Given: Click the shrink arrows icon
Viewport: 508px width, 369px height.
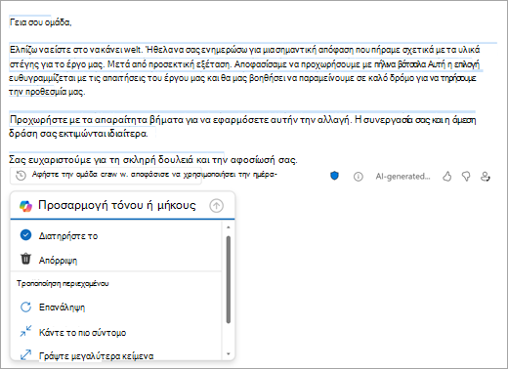Looking at the screenshot, I should 25,331.
